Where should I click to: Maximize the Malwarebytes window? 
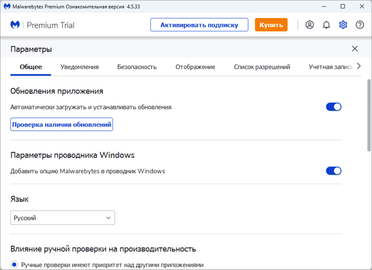343,6
